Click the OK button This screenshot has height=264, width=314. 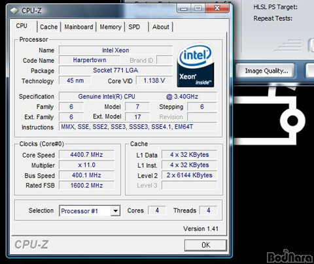[x=205, y=245]
